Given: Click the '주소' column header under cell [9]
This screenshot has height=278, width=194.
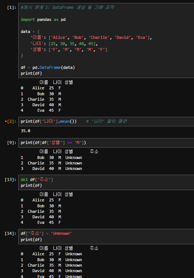Looking at the screenshot, I should click(94, 152).
